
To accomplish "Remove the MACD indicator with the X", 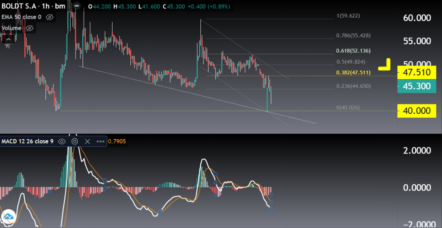I will point(87,141).
